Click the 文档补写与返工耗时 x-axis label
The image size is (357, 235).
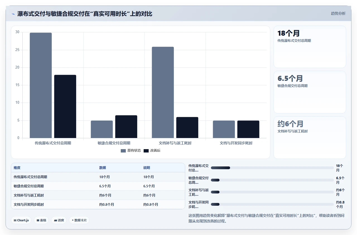[175, 143]
